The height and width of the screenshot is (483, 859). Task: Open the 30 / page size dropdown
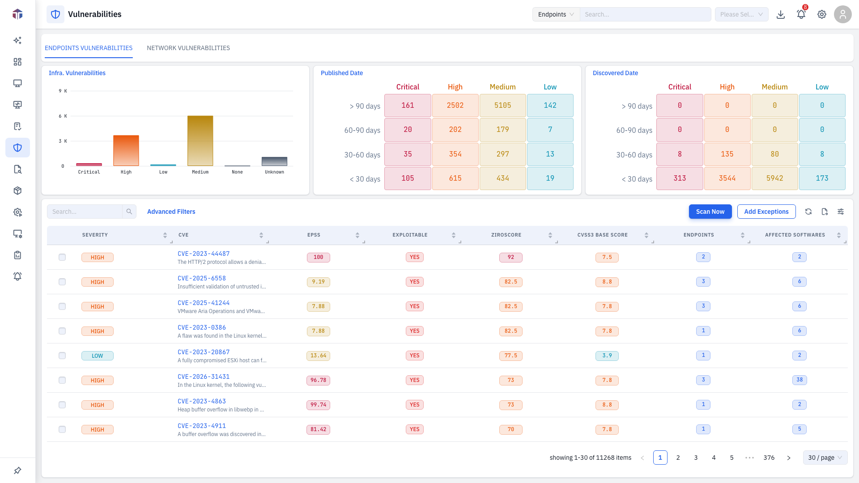click(x=825, y=458)
